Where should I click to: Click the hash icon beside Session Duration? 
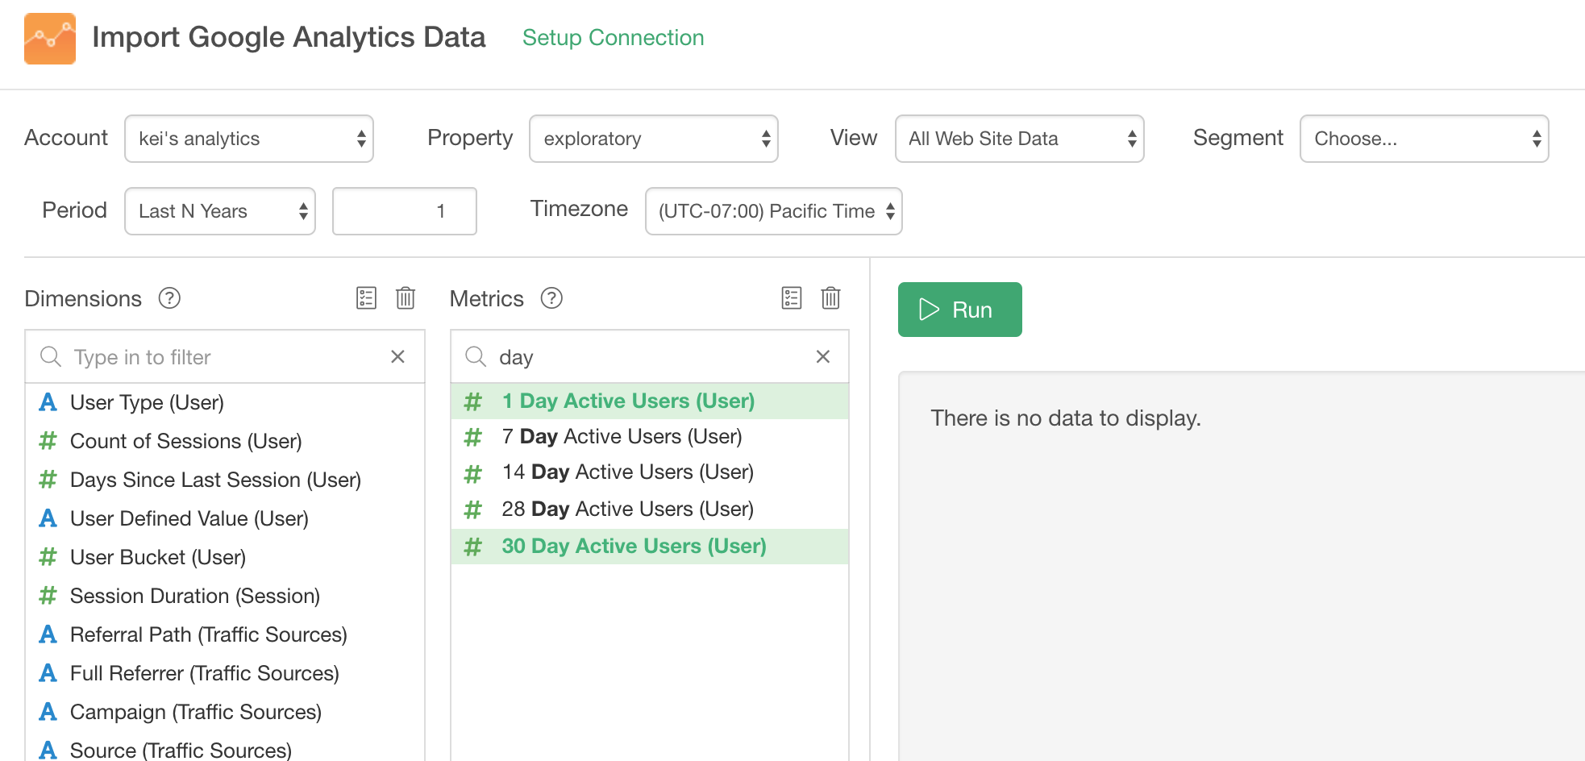[48, 596]
